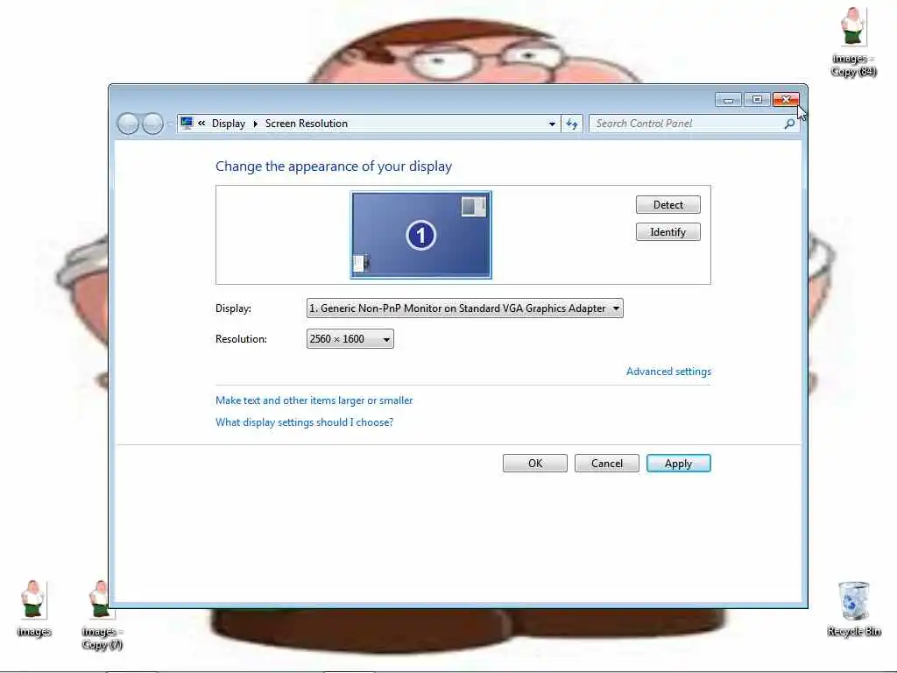The image size is (897, 673).
Task: Click the Refresh button beside address bar
Action: 572,124
